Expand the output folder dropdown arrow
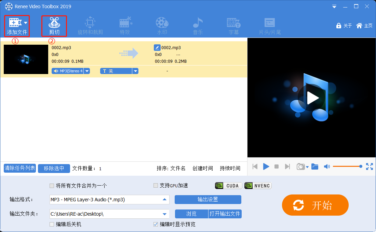 pyautogui.click(x=164, y=214)
